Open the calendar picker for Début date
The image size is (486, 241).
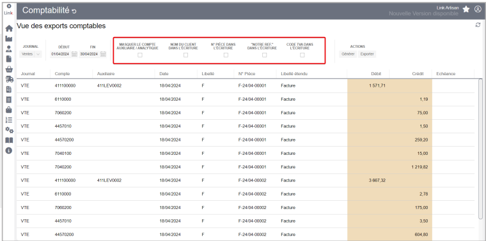coord(74,54)
